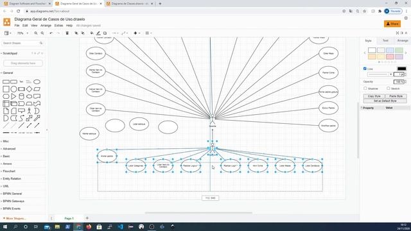Switch to the Text tab
Screen dimensions: 411x231
click(x=385, y=40)
